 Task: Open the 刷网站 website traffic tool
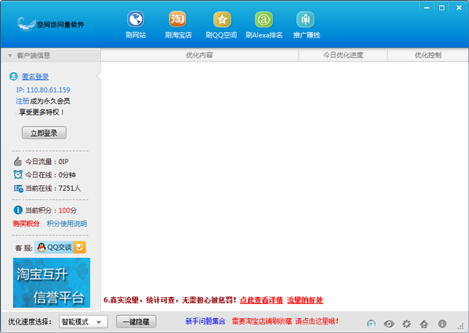point(135,24)
